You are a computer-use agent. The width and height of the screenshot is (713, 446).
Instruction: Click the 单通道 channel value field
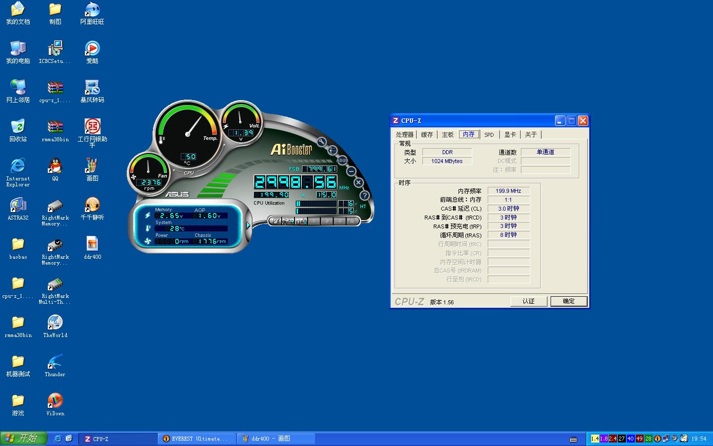546,152
